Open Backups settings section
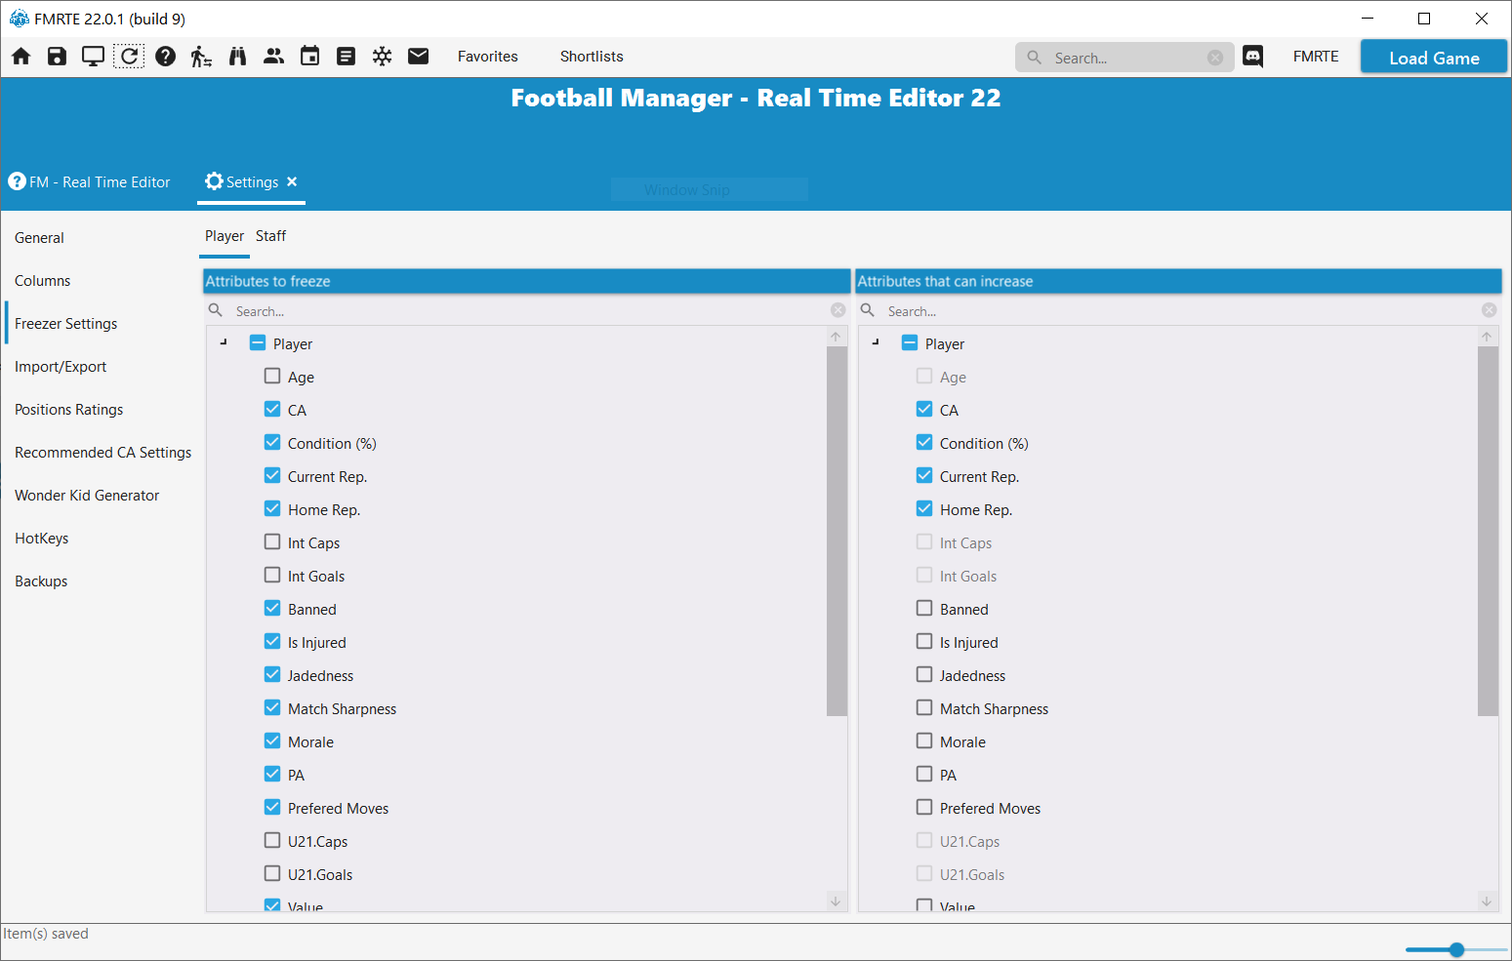 [41, 581]
